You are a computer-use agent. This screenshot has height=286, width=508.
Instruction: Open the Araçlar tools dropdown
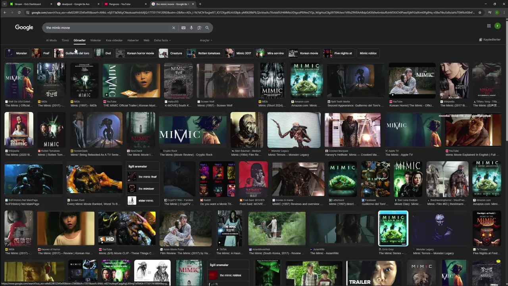(206, 40)
